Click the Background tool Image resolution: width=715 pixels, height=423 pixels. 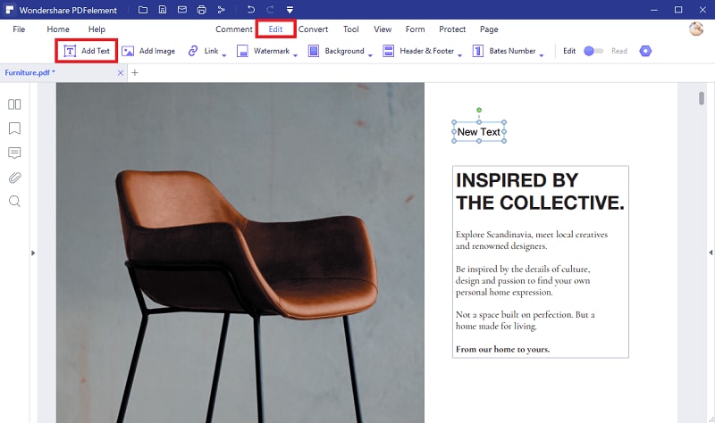pyautogui.click(x=336, y=51)
